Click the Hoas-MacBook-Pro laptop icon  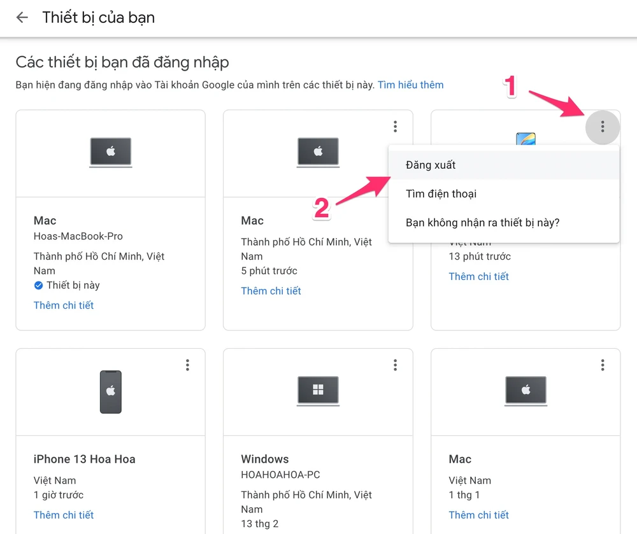pos(110,153)
